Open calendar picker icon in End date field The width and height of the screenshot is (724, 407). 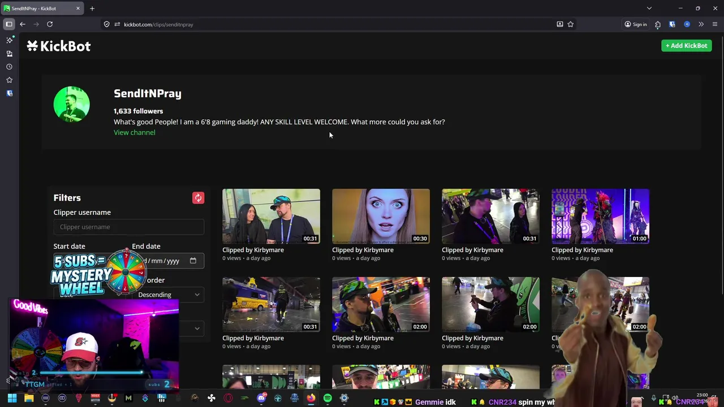[x=193, y=261]
